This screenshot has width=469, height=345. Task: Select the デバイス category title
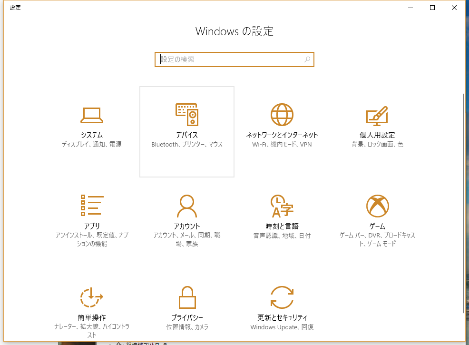tap(187, 135)
